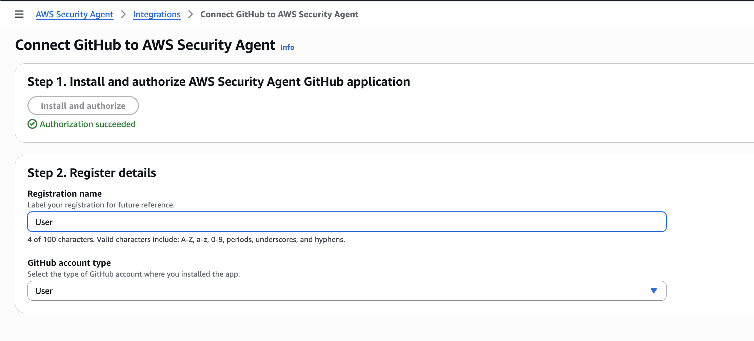Open the Info link beside page title
Image resolution: width=754 pixels, height=341 pixels.
[x=287, y=47]
